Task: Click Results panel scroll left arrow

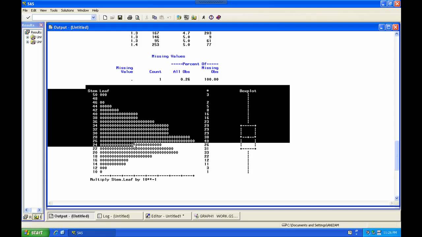Action: click(x=26, y=210)
